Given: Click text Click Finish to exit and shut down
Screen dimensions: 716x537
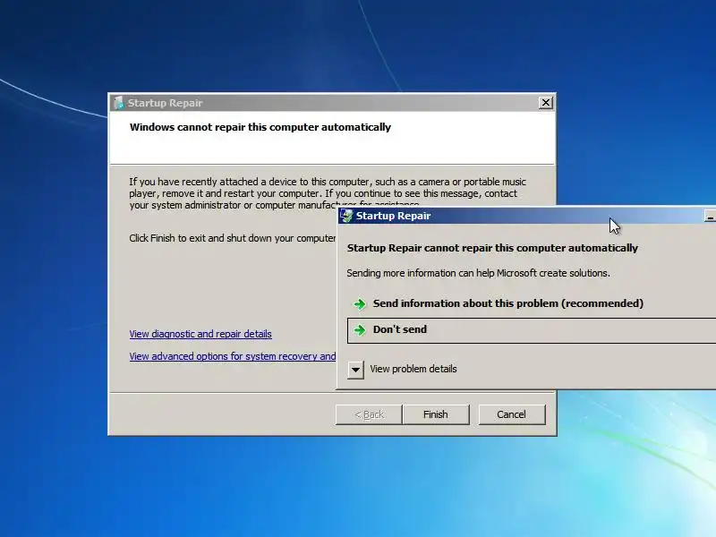Looking at the screenshot, I should point(233,238).
